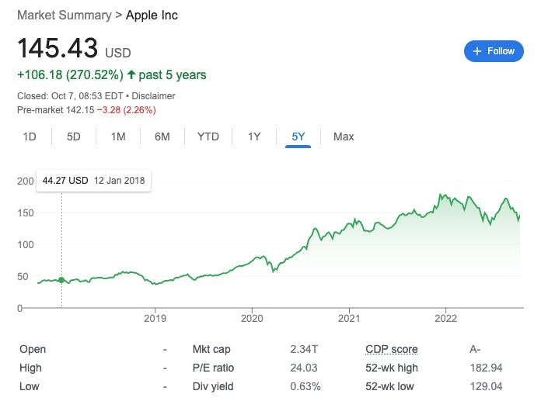The image size is (548, 401).
Task: Switch to the 1M range tab
Action: pos(118,137)
